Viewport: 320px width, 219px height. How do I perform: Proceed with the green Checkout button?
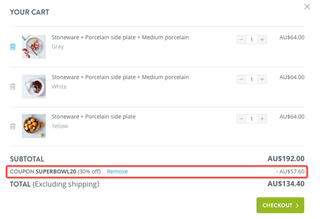(280, 205)
